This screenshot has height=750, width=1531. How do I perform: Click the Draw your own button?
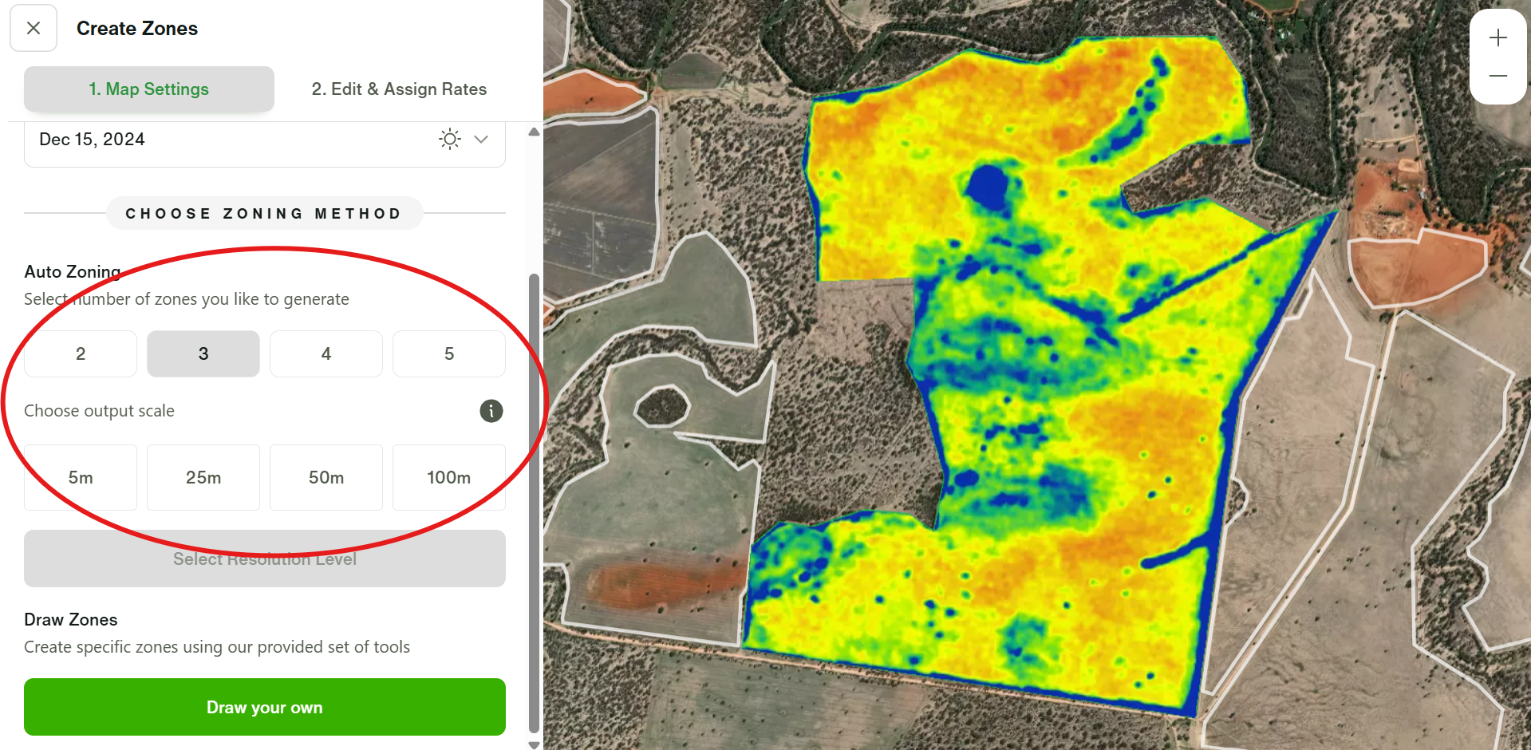coord(265,707)
